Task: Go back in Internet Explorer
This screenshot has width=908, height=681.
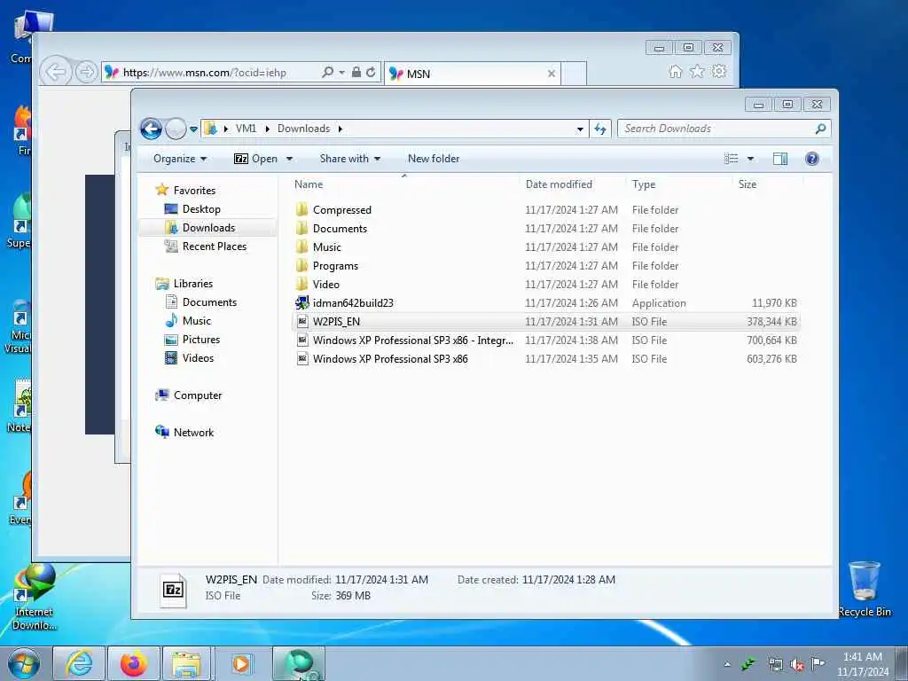Action: coord(56,73)
